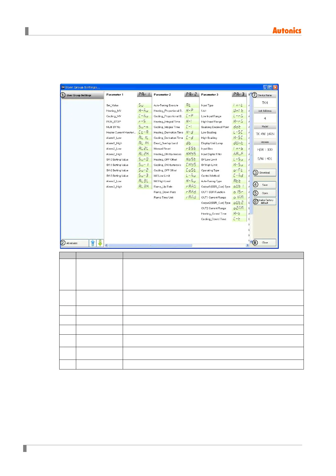This screenshot has height=476, width=336.
Task: Select the Cooling_MV parameter
Action: 114,116
